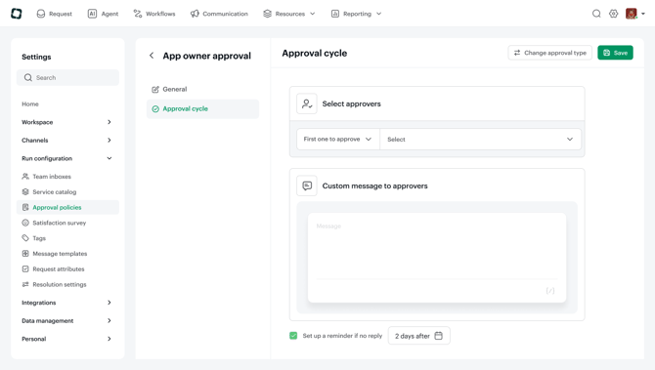Insert variable via the braces icon
The height and width of the screenshot is (370, 655).
[550, 291]
